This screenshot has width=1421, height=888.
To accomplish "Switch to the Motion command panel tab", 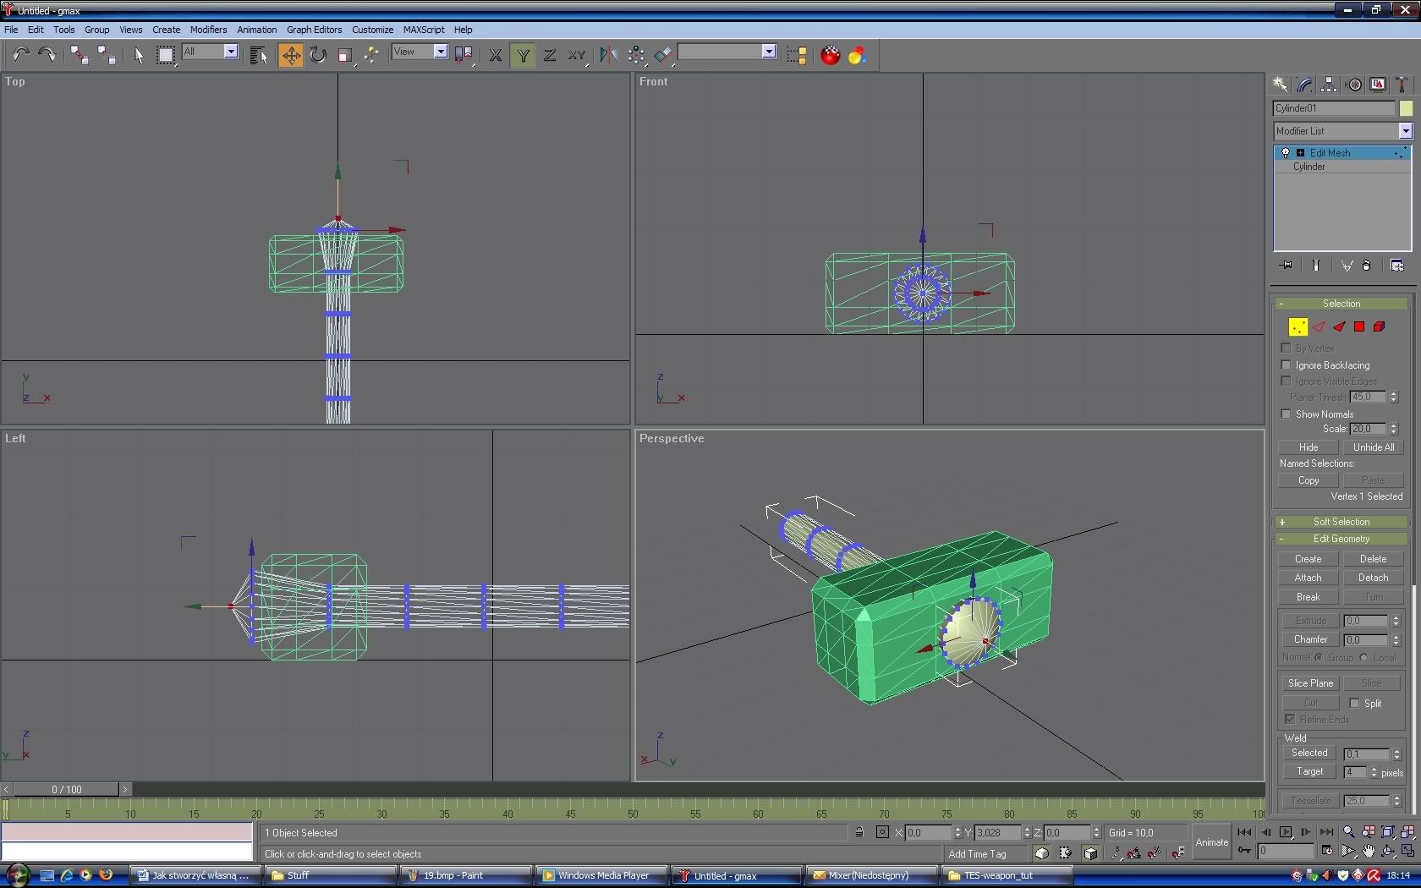I will [x=1354, y=85].
